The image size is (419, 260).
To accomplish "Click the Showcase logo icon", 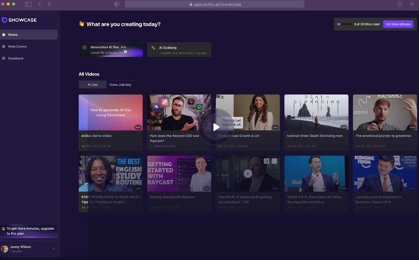I will click(x=4, y=20).
